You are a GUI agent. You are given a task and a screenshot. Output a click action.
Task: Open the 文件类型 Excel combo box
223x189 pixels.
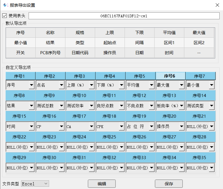(x=35, y=184)
